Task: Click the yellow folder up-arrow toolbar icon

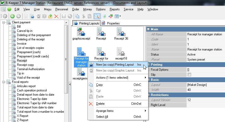Action: (50, 16)
